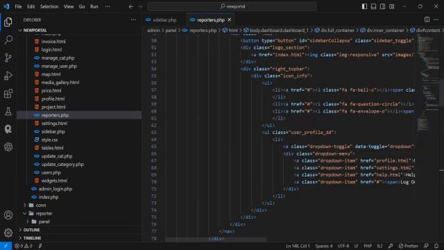Open media_gallery.html file

60,83
